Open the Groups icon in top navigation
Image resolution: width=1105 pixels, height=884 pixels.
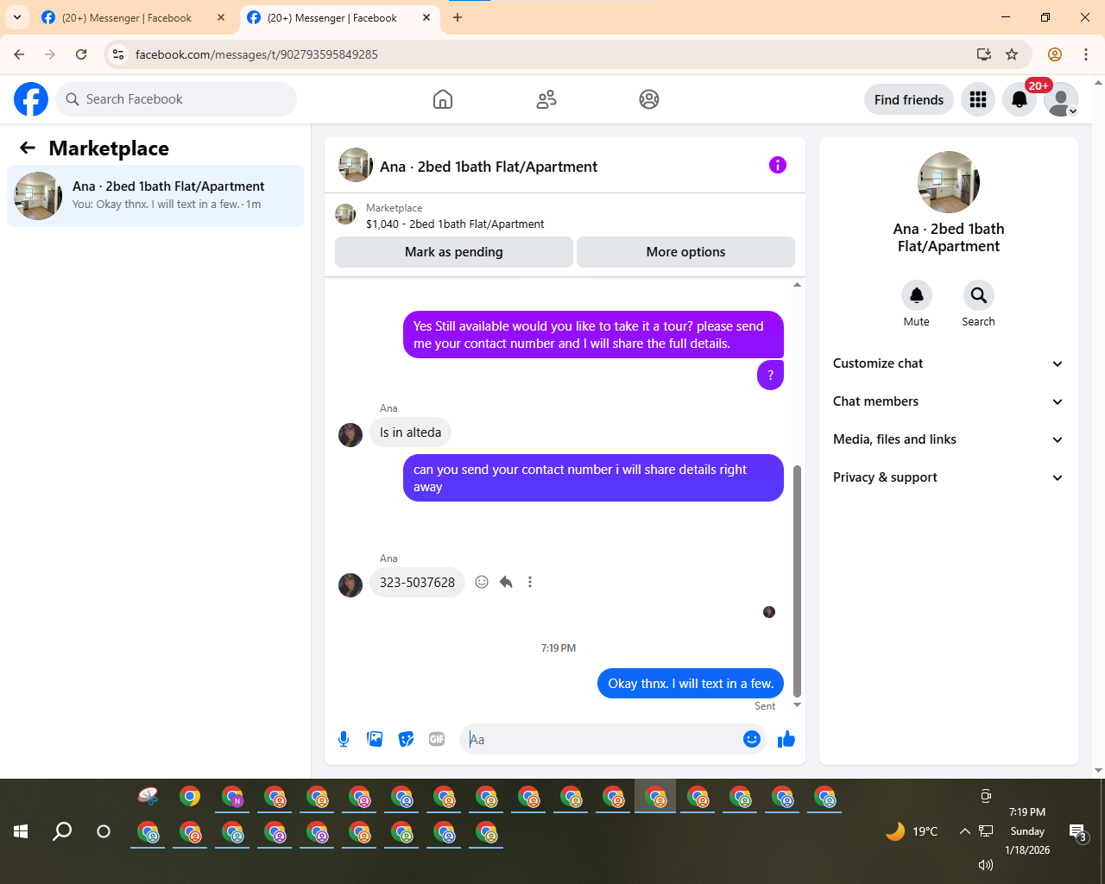(x=649, y=99)
